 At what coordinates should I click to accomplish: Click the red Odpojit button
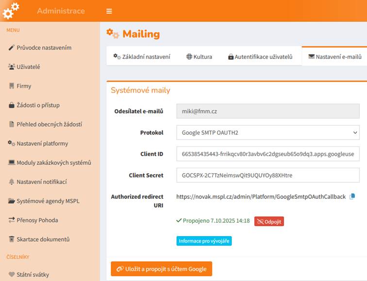click(269, 221)
